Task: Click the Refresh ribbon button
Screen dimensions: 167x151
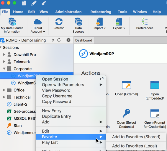Action: tap(59, 24)
